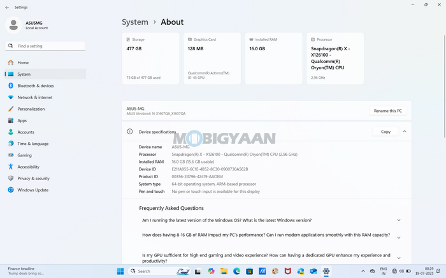Go back with the Settings back arrow
The height and width of the screenshot is (278, 446).
pyautogui.click(x=7, y=8)
